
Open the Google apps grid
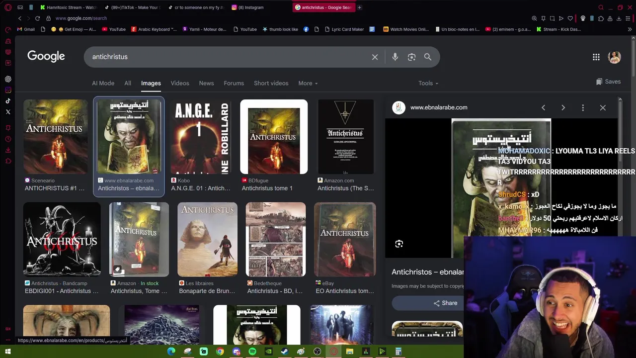596,57
